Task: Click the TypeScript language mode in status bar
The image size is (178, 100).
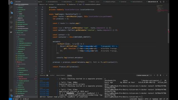Action: (155, 99)
